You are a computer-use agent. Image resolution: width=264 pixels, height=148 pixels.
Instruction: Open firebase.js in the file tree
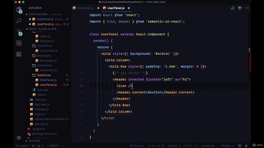[x=41, y=109]
